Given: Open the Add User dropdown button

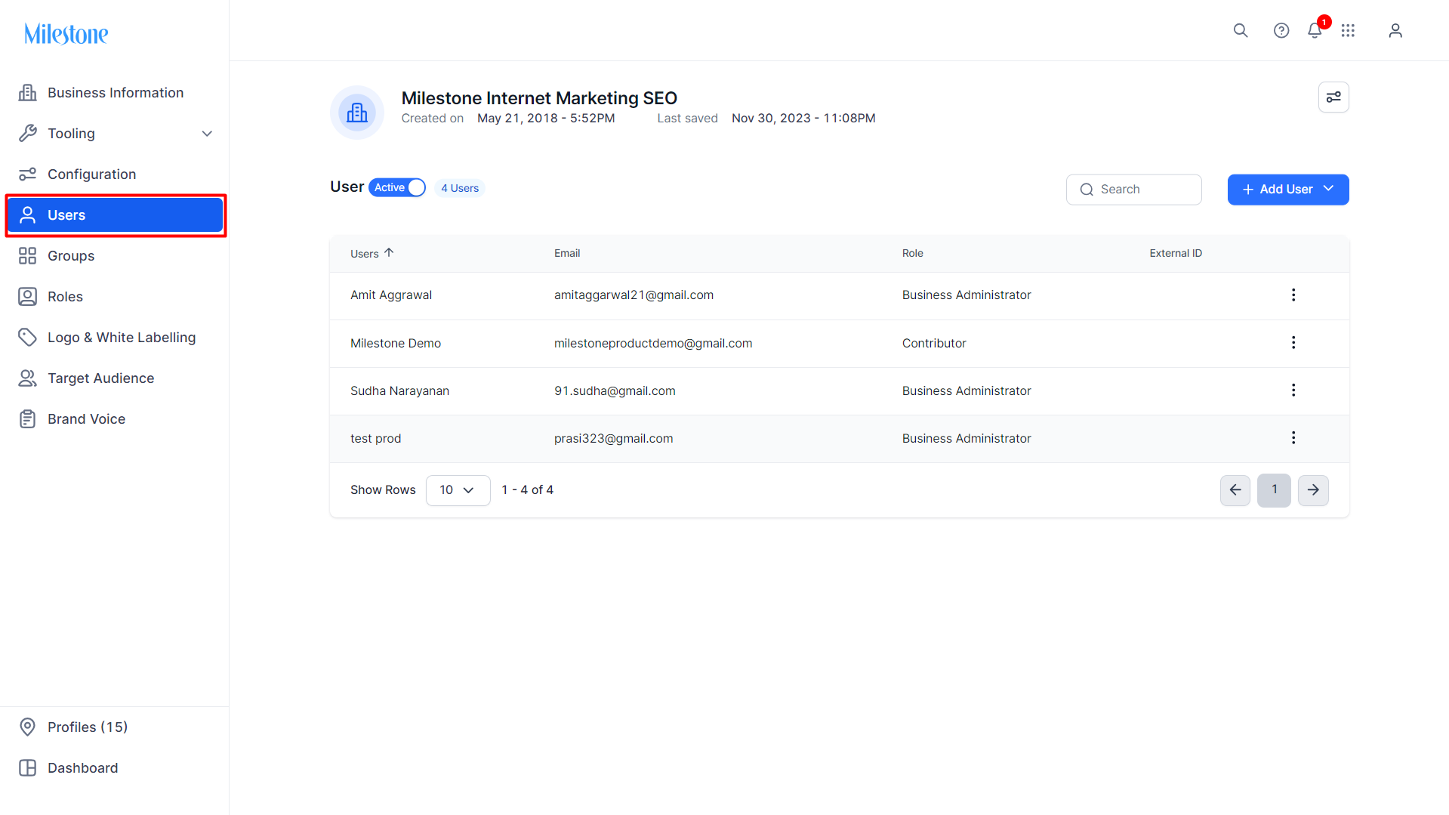Looking at the screenshot, I should (x=1288, y=190).
